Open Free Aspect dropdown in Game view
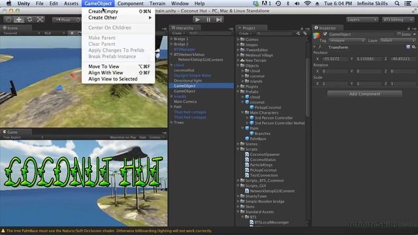Screen dimensions: 418x235 click(23, 137)
